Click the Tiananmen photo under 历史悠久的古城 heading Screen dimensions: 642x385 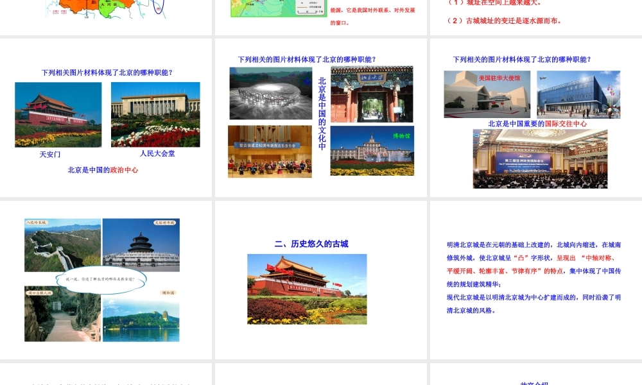(x=307, y=289)
